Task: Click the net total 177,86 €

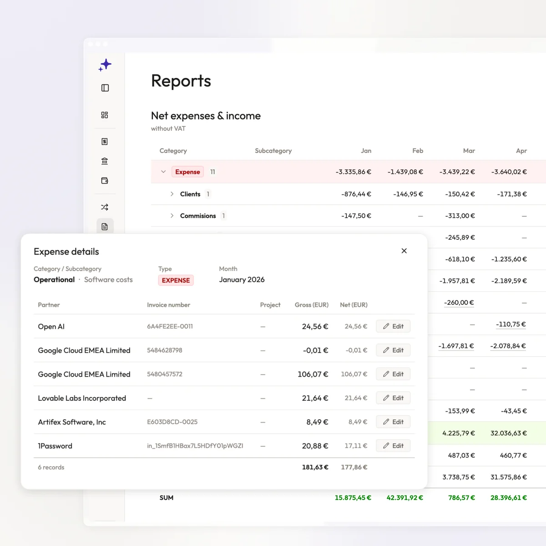Action: coord(354,467)
